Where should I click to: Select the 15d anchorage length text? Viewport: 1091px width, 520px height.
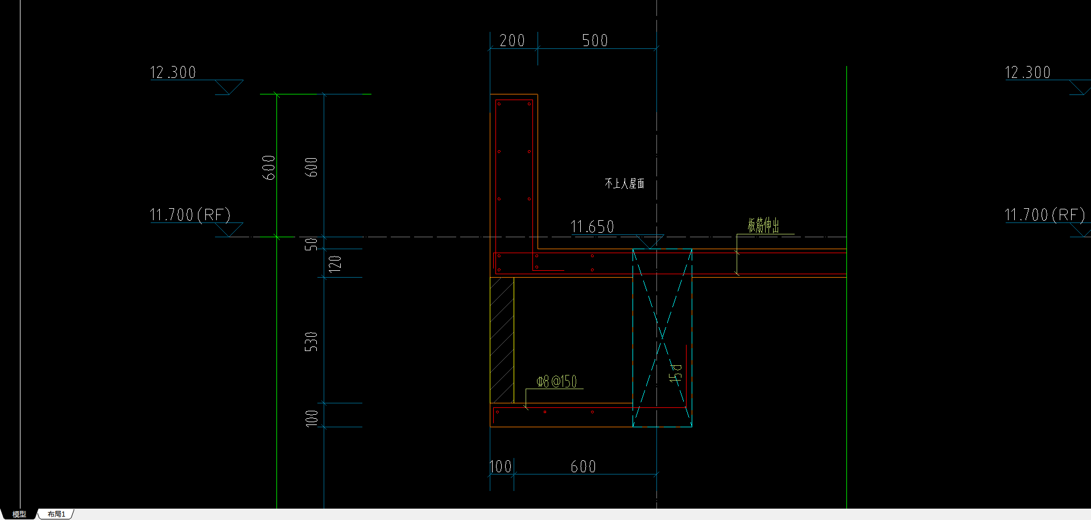[x=675, y=373]
